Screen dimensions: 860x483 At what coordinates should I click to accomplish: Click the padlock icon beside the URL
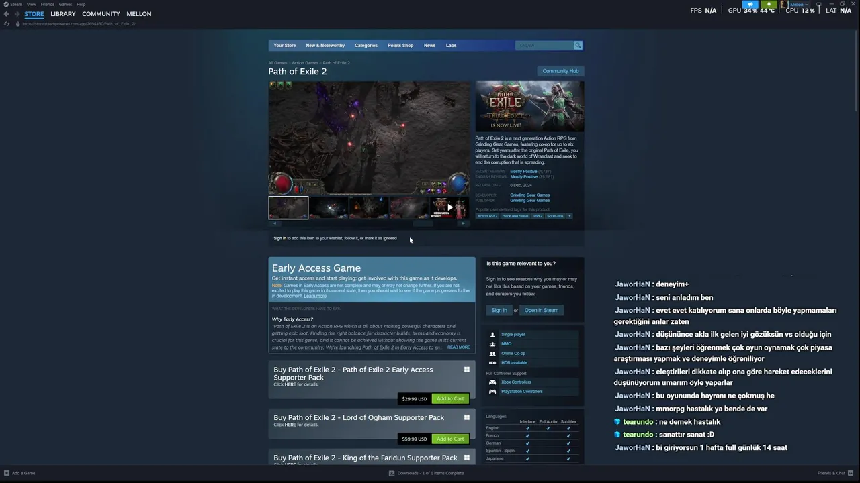point(17,24)
